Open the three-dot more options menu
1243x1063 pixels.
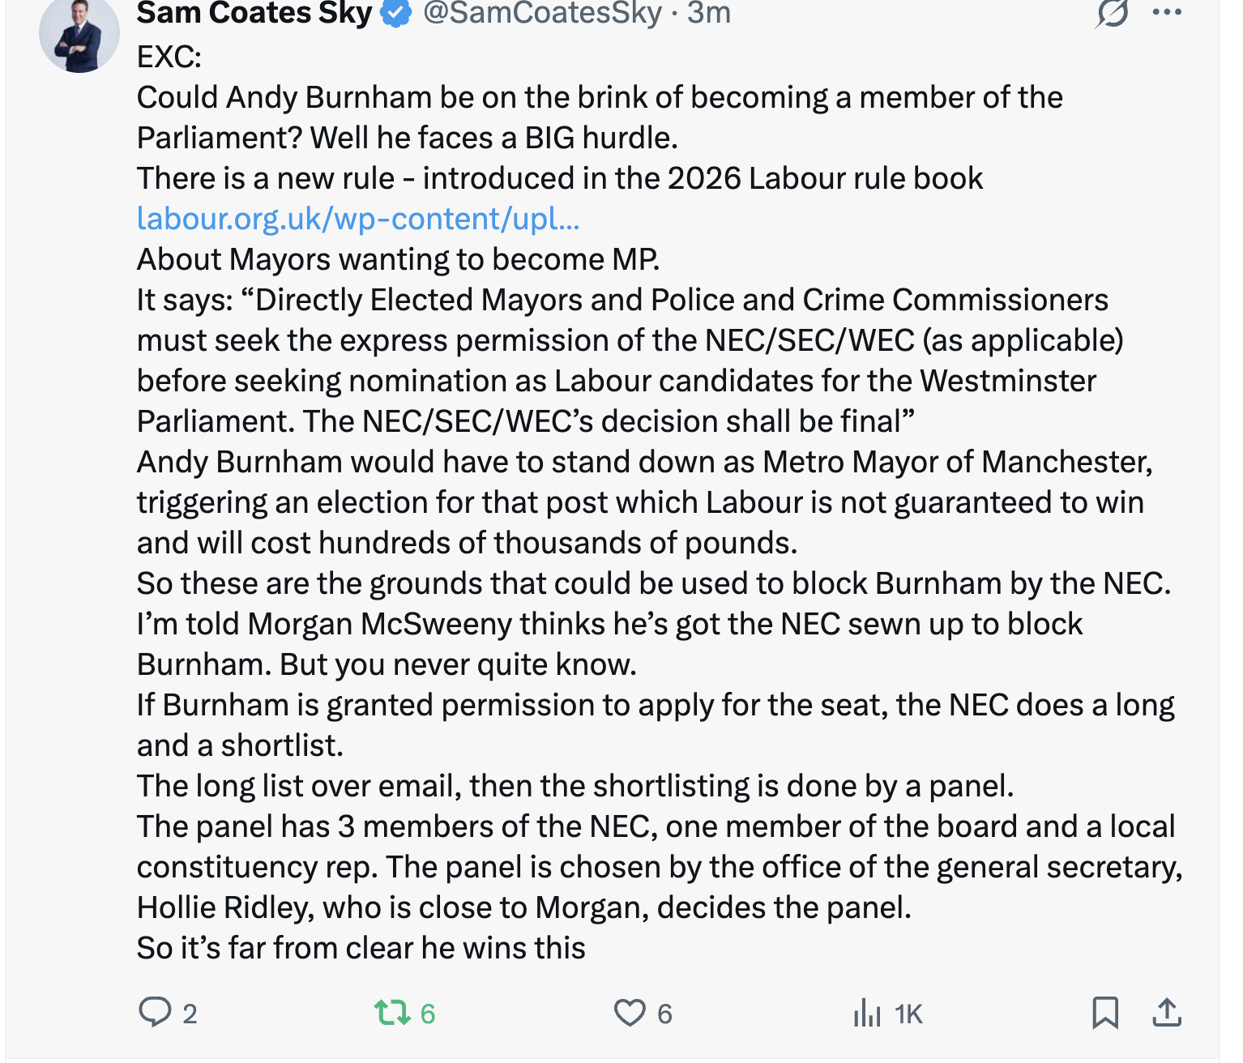(x=1167, y=13)
